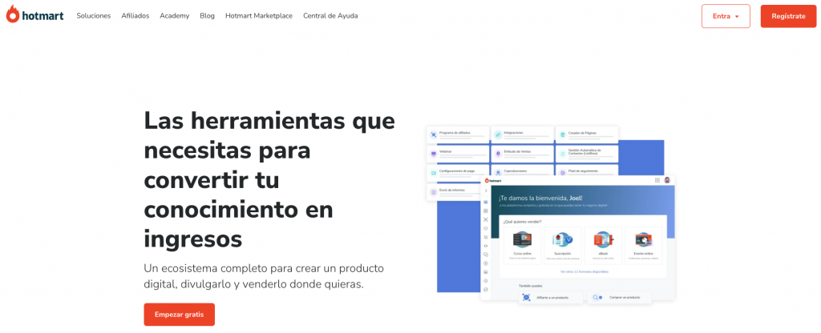This screenshot has width=821, height=333.
Task: Click the Coproducciones card icon
Action: 498,172
